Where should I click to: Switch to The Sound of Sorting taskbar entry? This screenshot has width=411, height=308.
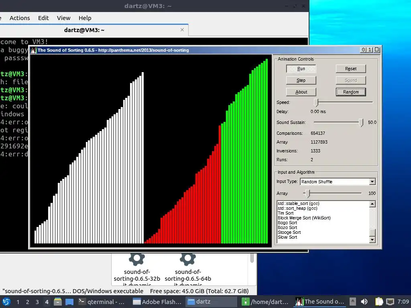click(x=320, y=302)
